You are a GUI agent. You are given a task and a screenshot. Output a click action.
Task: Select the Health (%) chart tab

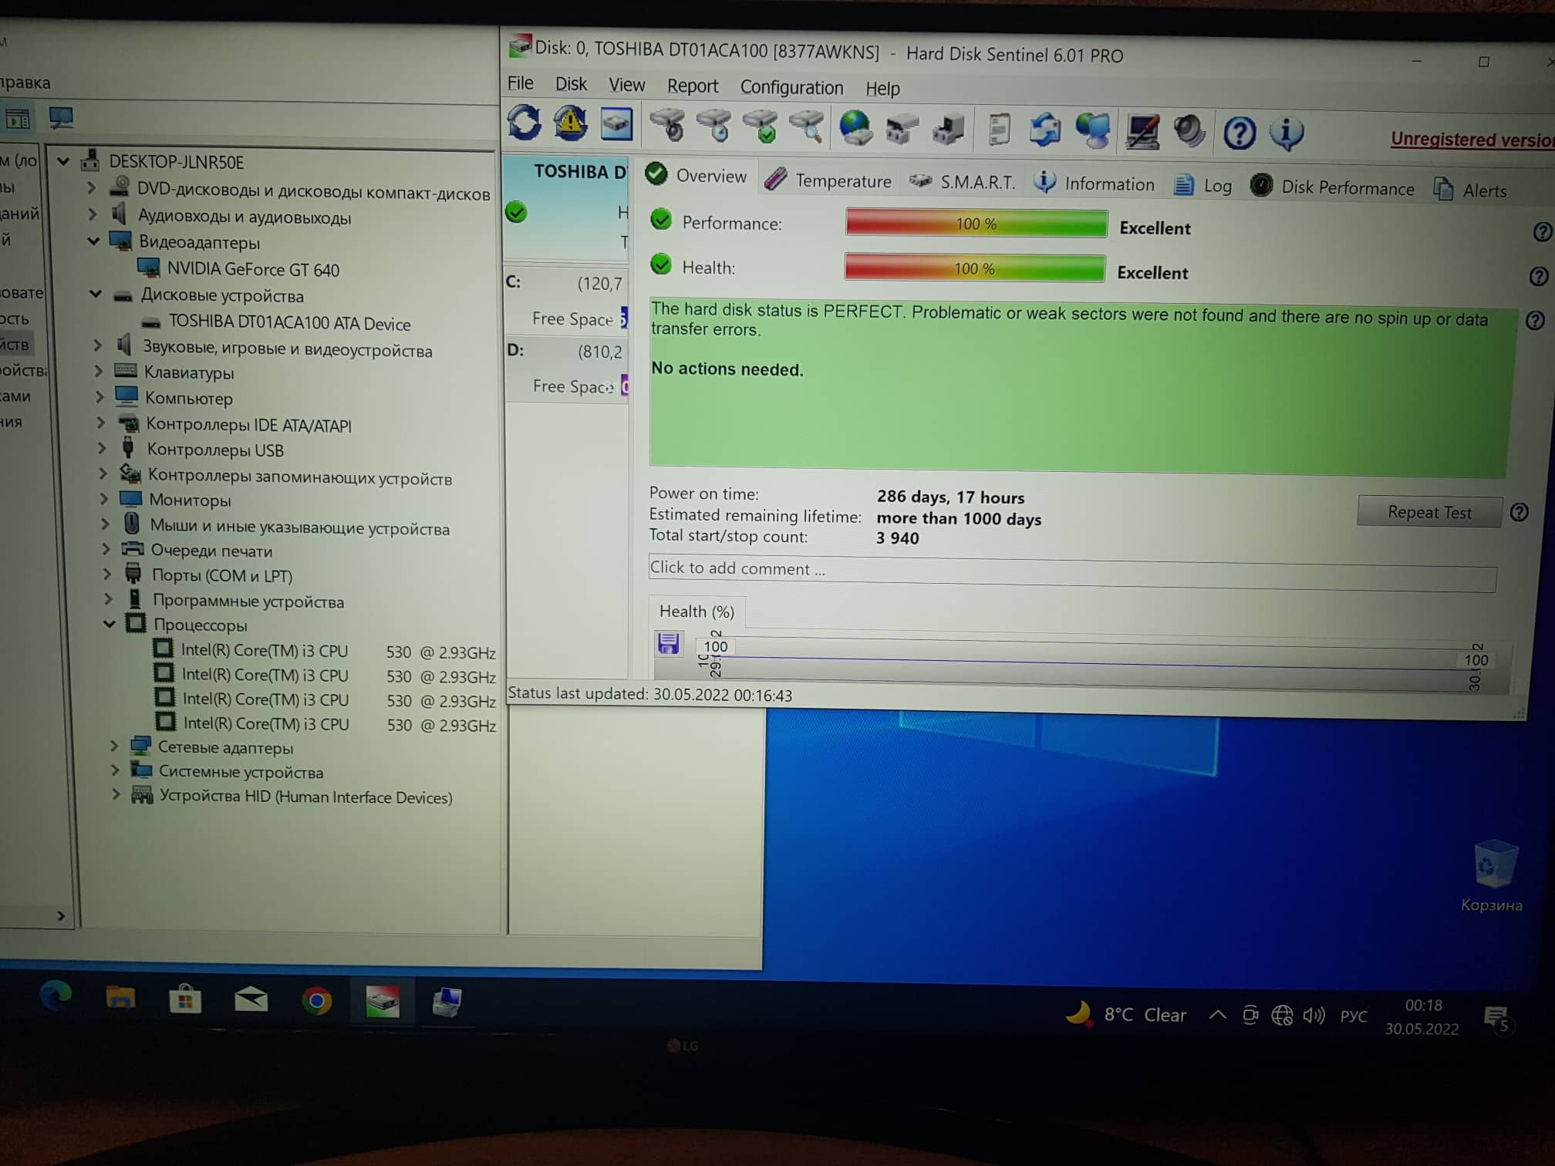697,612
